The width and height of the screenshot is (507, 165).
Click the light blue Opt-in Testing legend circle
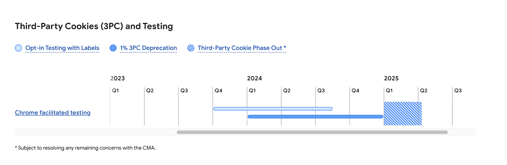[18, 48]
